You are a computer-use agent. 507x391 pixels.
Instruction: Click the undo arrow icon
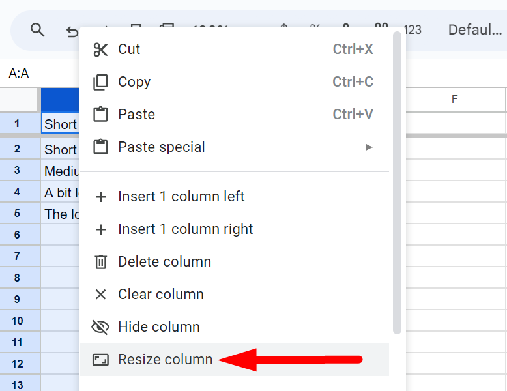click(x=72, y=31)
